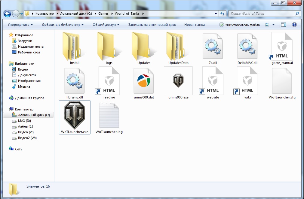This screenshot has height=199, width=304.
Task: Open the Упорядочить dropdown menu
Action: pos(20,25)
